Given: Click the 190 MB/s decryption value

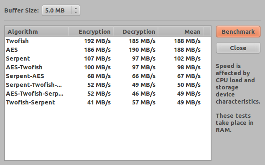Looking at the screenshot, I should pyautogui.click(x=142, y=50).
